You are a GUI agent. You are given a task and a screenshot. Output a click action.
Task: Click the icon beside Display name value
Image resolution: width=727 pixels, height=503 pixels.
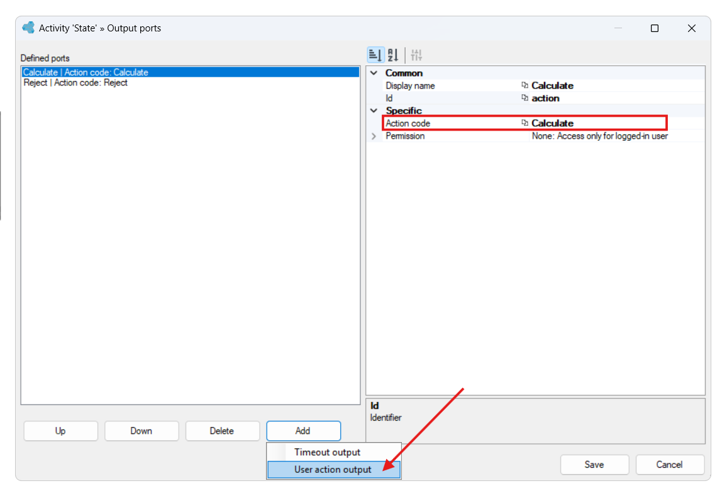(525, 85)
